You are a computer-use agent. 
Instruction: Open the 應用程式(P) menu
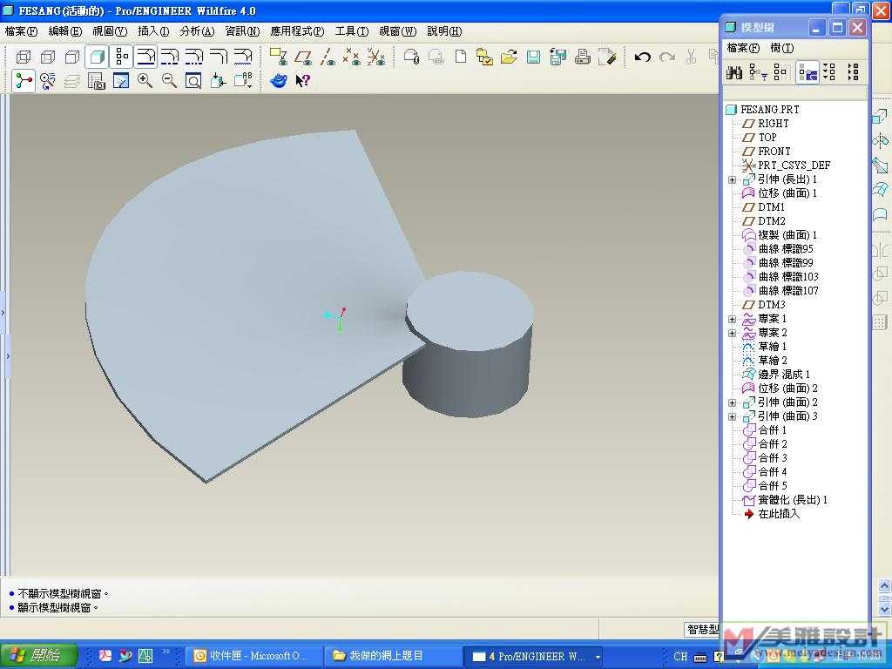[297, 31]
